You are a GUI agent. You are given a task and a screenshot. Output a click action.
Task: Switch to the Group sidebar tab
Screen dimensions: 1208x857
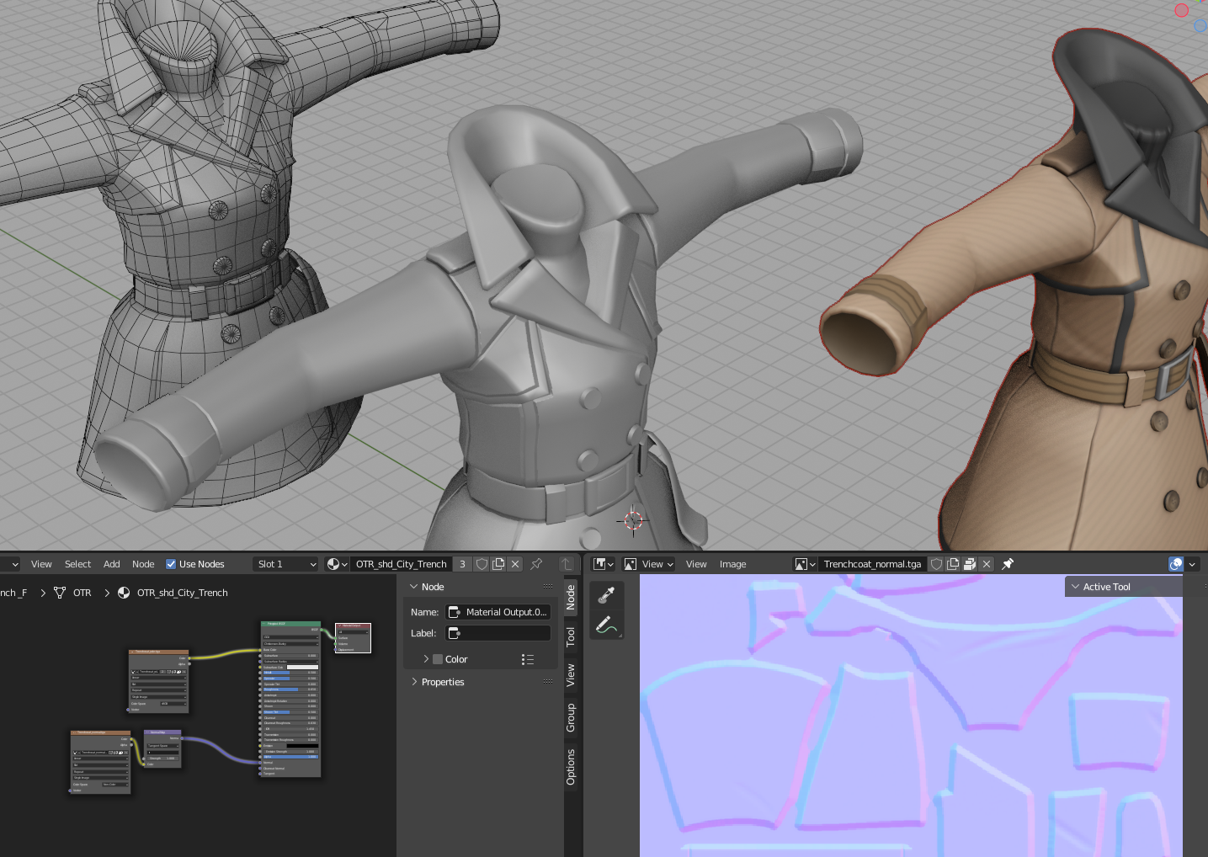[571, 717]
